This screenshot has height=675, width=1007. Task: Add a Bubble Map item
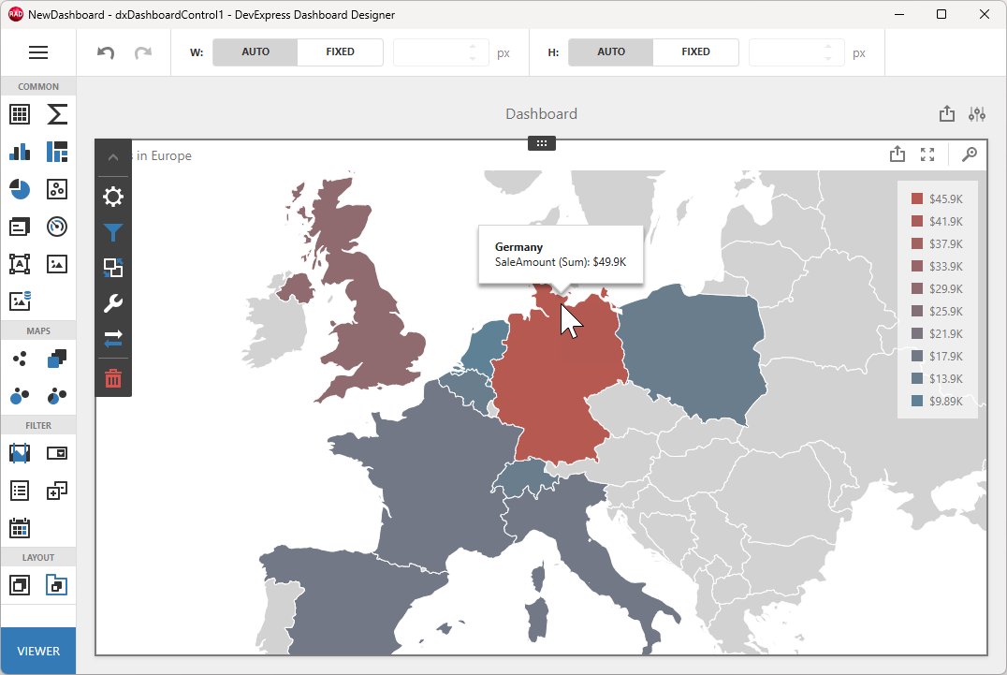coord(20,396)
